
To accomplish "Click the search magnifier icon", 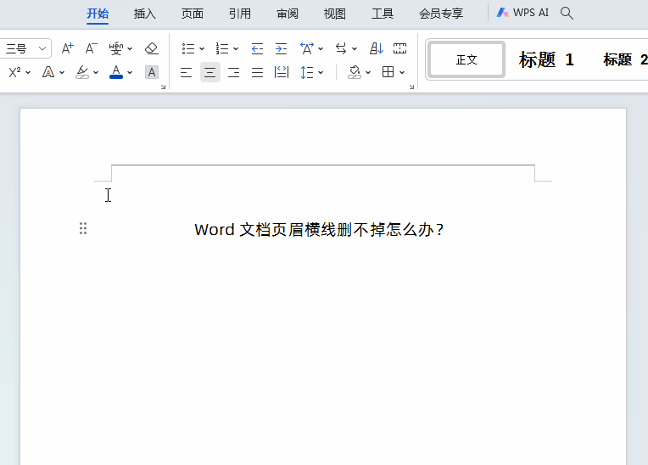I will [x=567, y=14].
